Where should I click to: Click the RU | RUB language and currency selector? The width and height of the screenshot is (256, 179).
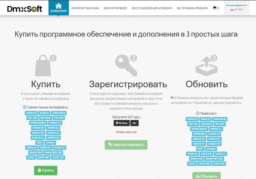(237, 10)
